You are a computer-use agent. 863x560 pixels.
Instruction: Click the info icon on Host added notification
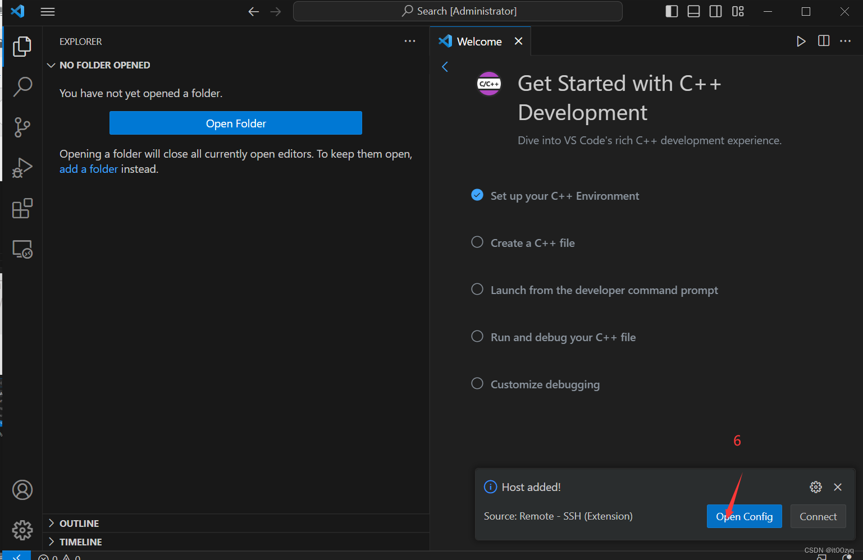pyautogui.click(x=490, y=487)
